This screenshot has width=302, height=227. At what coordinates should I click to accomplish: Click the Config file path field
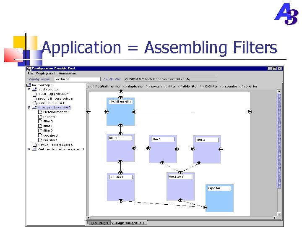point(171,79)
